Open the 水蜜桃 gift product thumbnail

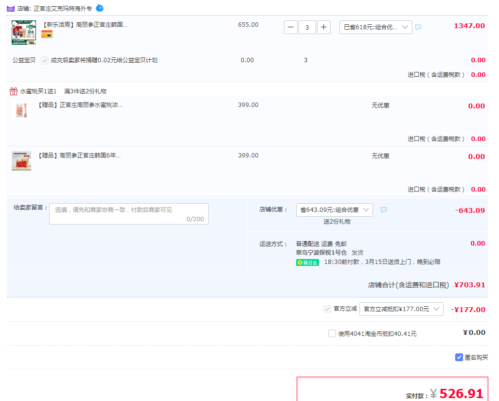[21, 110]
